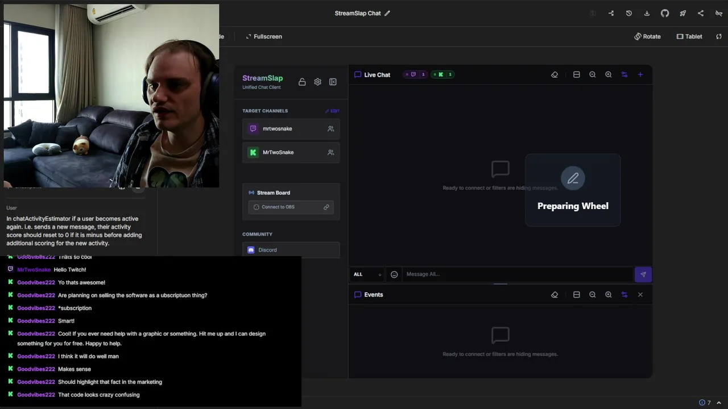
Task: Edit the StreamSlap Chat title pencil
Action: 387,13
